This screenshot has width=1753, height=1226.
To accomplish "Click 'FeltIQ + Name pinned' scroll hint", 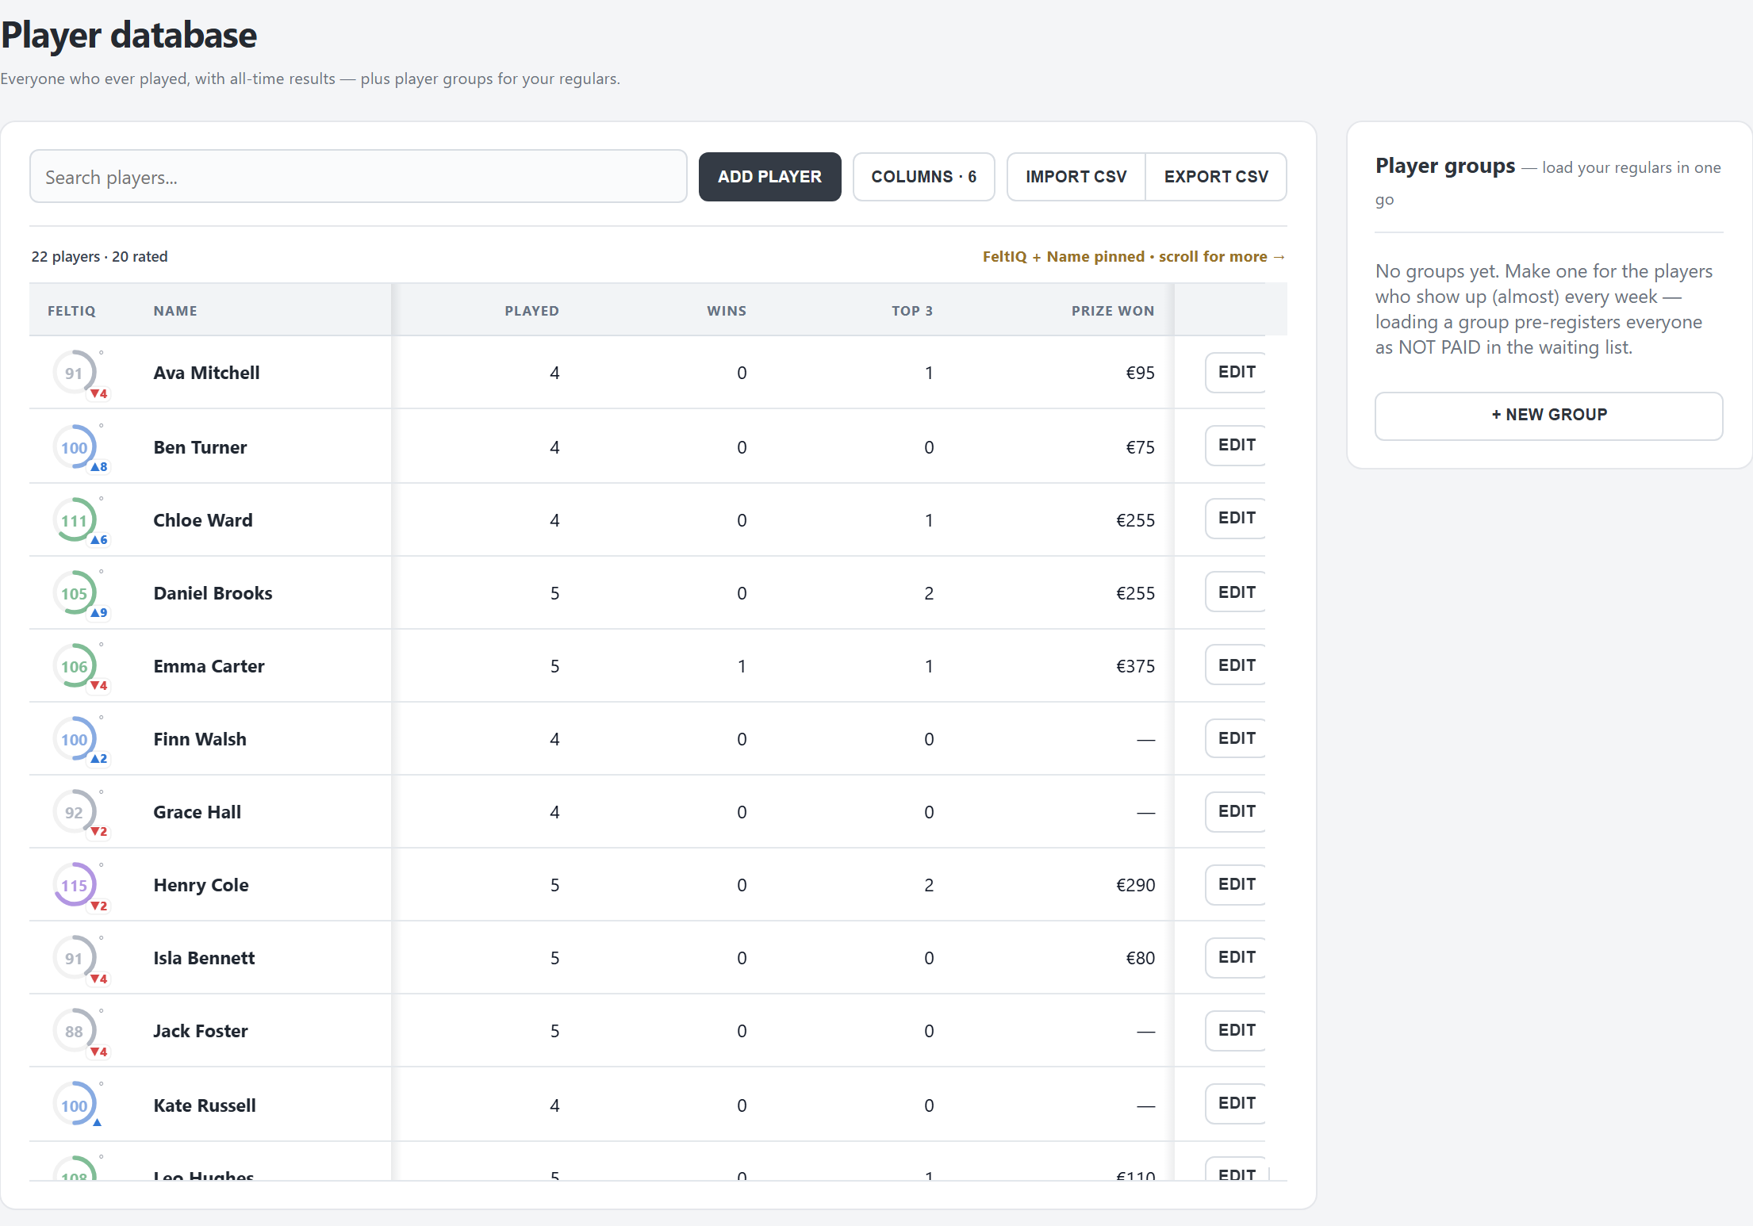I will (1134, 257).
